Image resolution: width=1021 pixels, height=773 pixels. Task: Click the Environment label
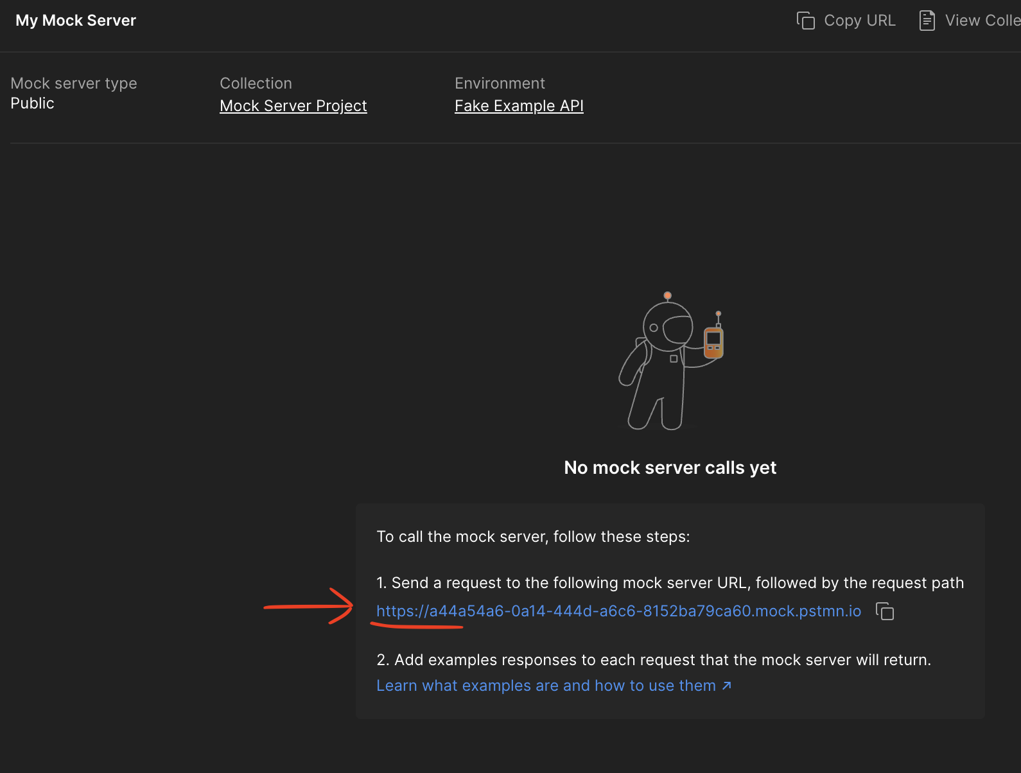(x=500, y=83)
